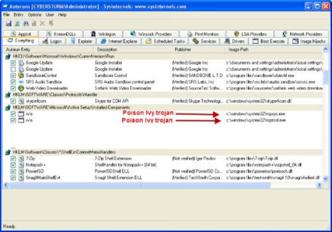Sort by Autorun Entry column header
This screenshot has height=232, width=332.
click(48, 50)
